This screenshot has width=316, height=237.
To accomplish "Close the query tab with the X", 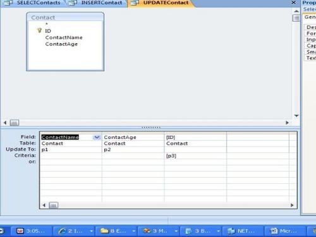I will [x=293, y=3].
